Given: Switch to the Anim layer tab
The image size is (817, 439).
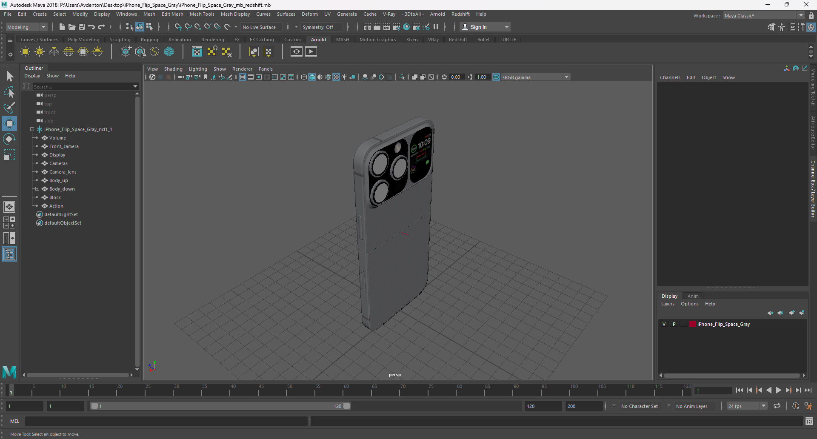Looking at the screenshot, I should pos(693,296).
